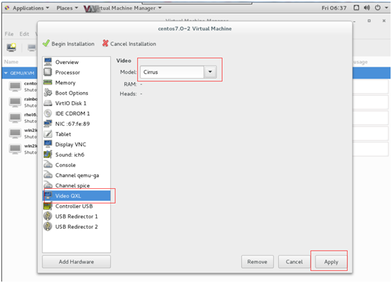Screen dimensions: 392x283
Task: Click the Memory module icon
Action: click(48, 82)
